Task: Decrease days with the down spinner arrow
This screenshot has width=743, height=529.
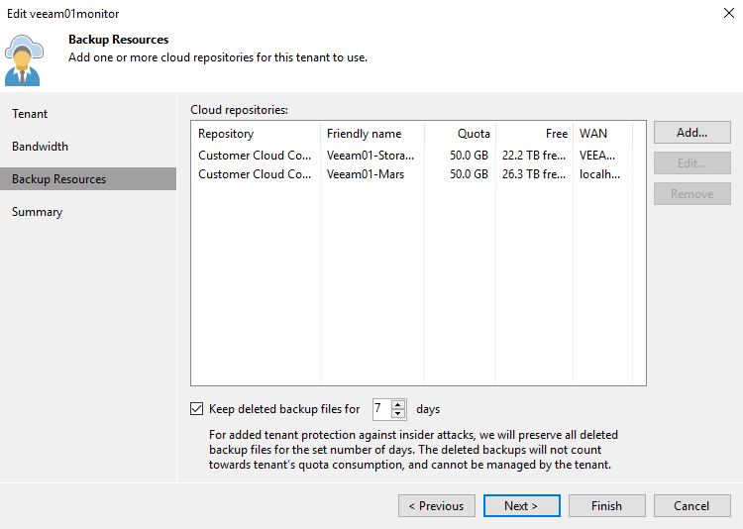Action: click(398, 414)
